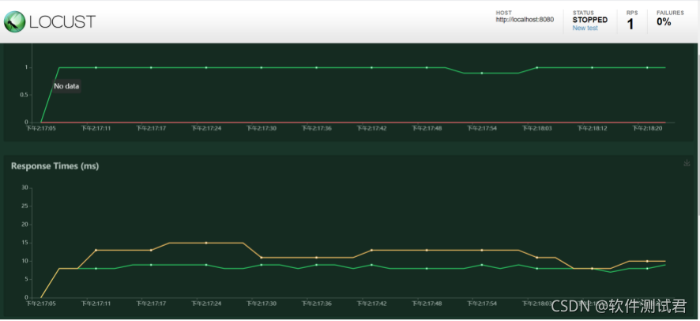Viewport: 700px width, 321px height.
Task: Click the STOPPED status label
Action: click(589, 20)
